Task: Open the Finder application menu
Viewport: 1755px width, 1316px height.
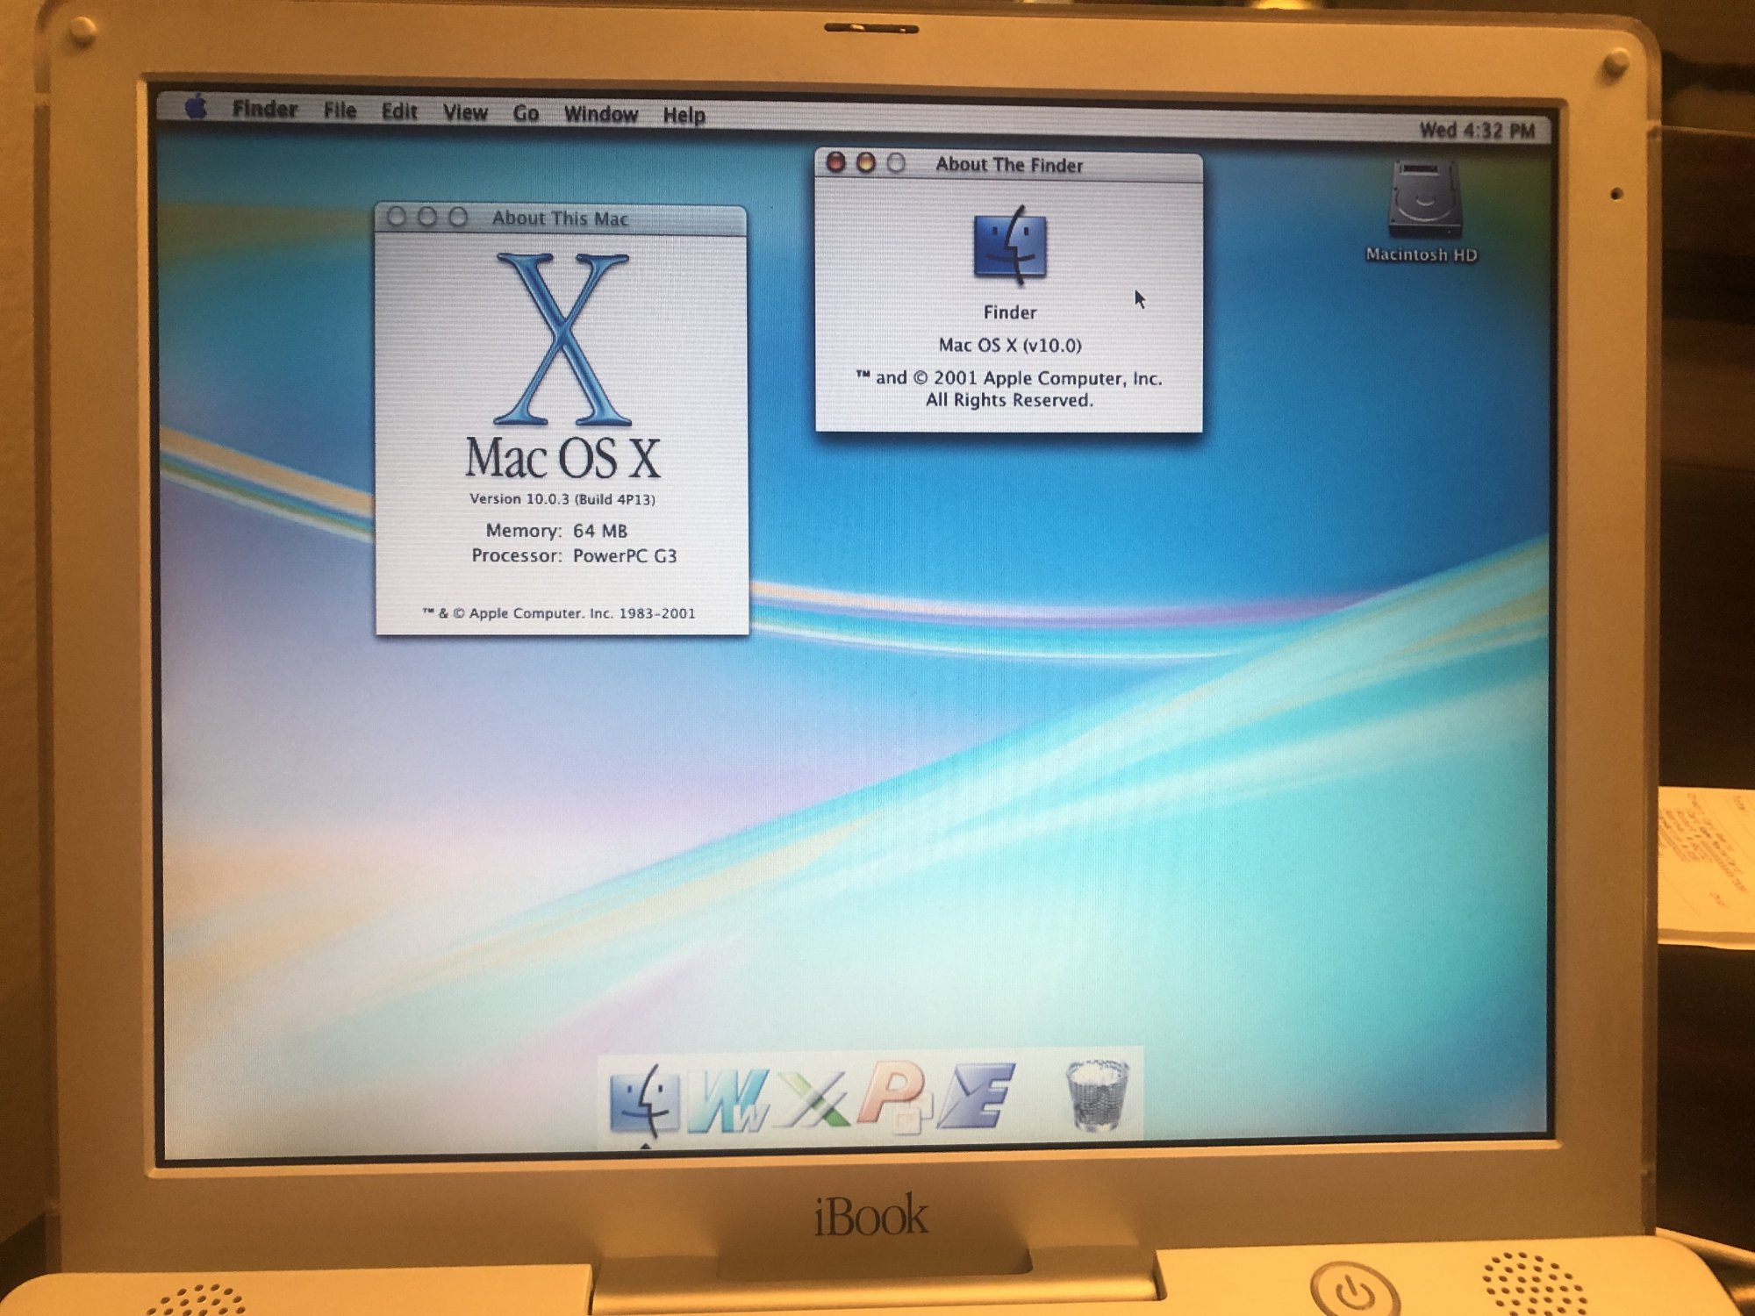Action: [264, 109]
